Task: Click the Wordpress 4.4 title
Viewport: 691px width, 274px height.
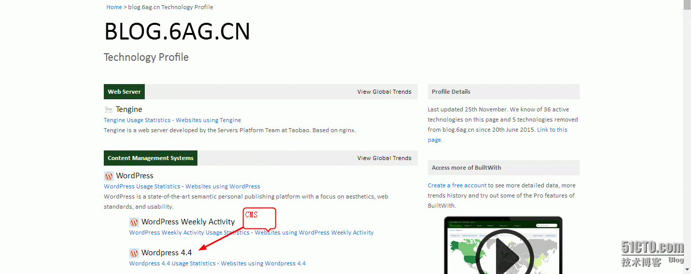Action: click(x=167, y=253)
